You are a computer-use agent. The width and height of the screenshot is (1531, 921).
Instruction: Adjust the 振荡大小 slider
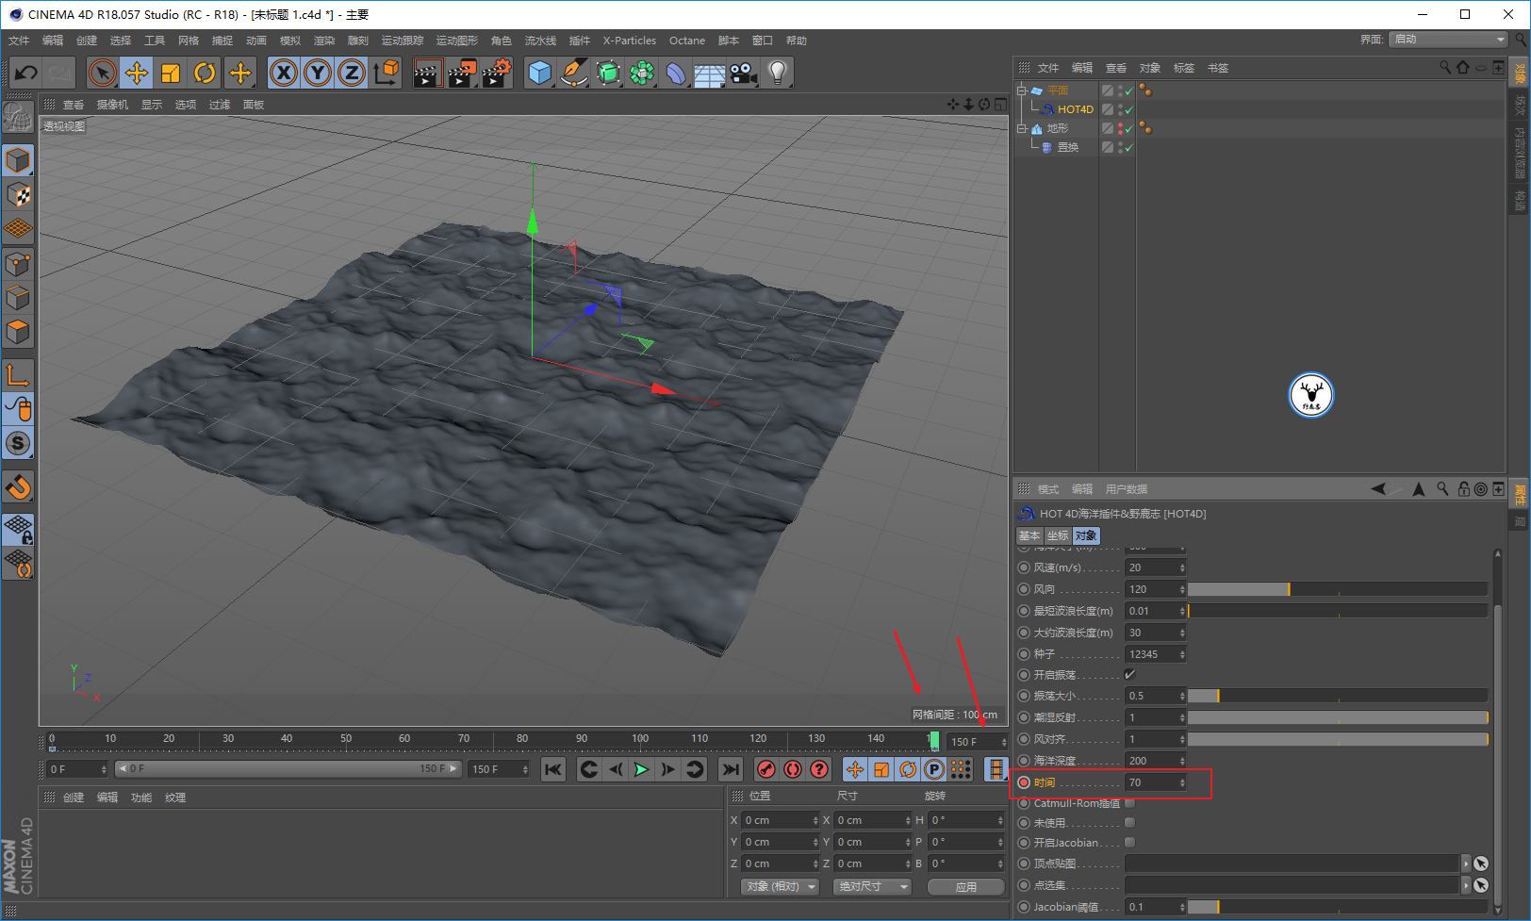pos(1338,696)
